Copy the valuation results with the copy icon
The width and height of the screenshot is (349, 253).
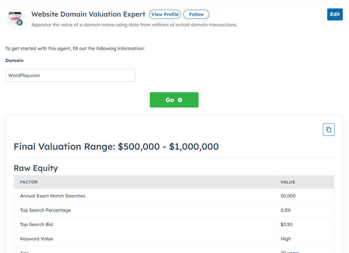(329, 130)
